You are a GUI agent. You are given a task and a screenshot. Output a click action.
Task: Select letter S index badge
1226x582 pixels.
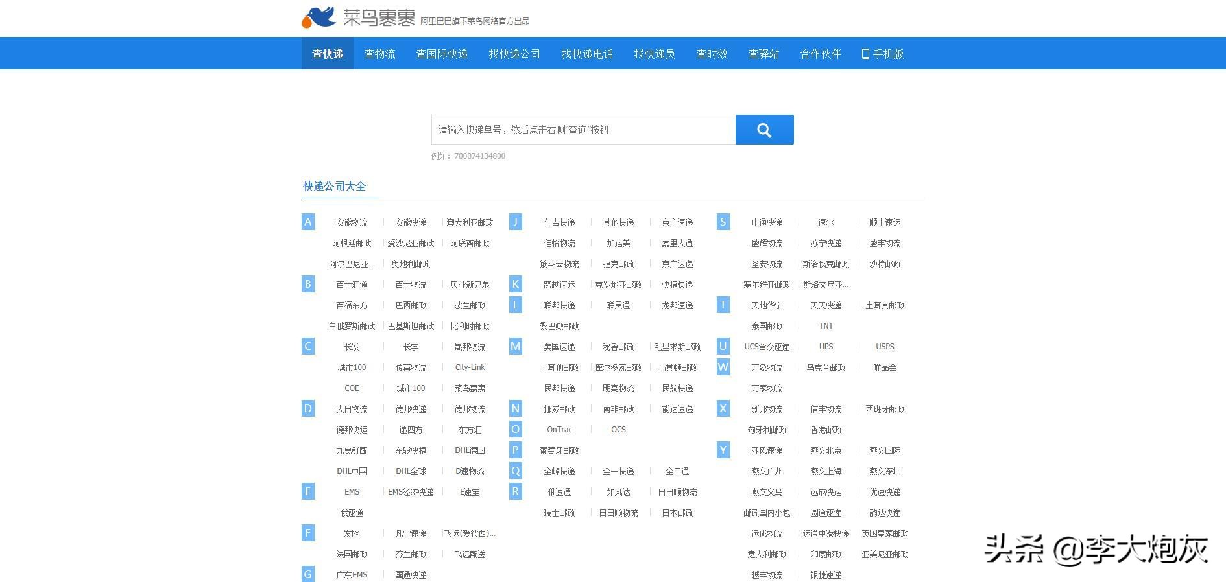pyautogui.click(x=723, y=222)
